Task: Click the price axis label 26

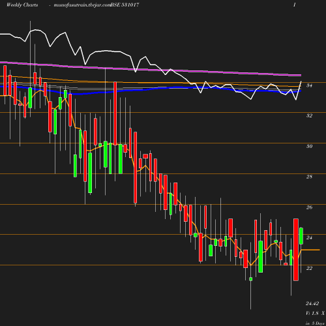Action: [309, 207]
